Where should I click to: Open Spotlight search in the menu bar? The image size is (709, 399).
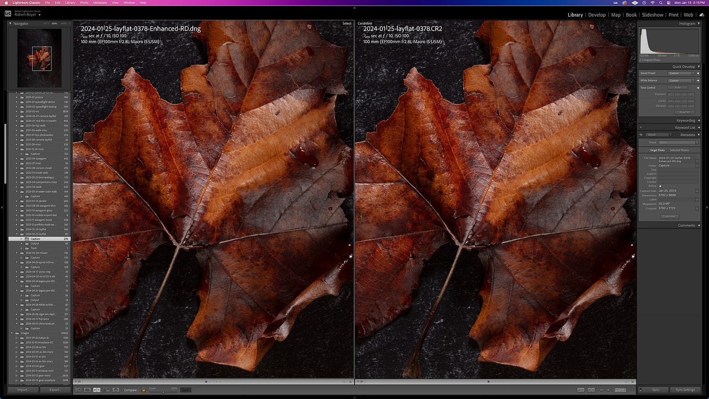pyautogui.click(x=660, y=2)
